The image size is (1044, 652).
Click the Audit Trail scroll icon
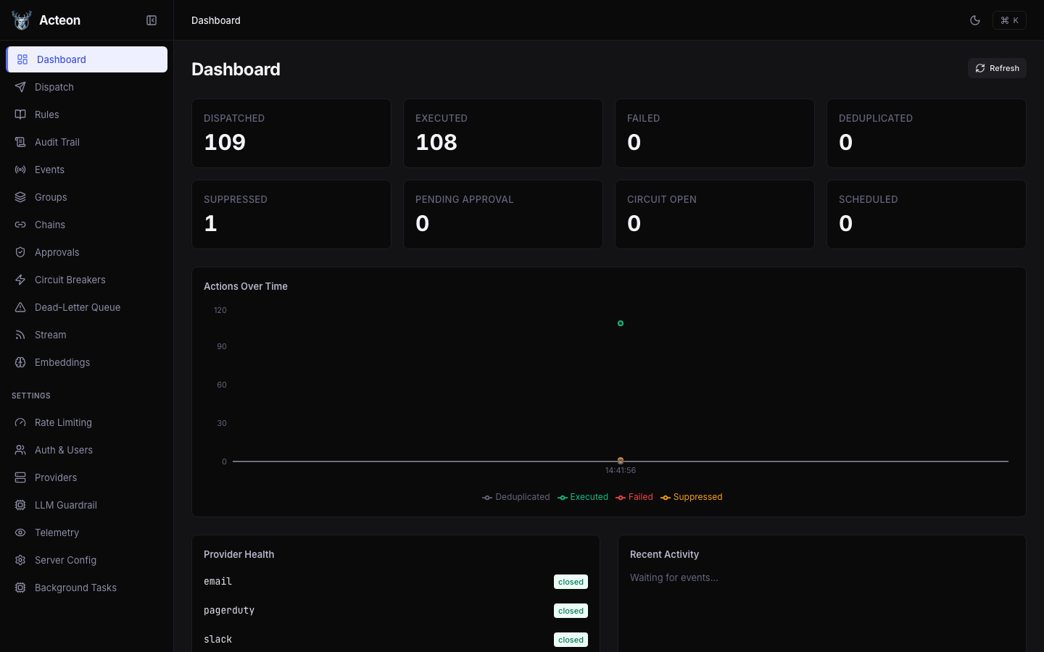[x=20, y=142]
